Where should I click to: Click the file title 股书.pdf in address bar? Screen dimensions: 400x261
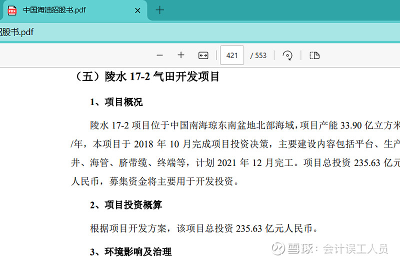pyautogui.click(x=17, y=32)
